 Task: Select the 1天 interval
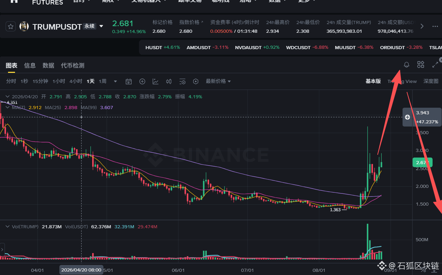pyautogui.click(x=91, y=81)
